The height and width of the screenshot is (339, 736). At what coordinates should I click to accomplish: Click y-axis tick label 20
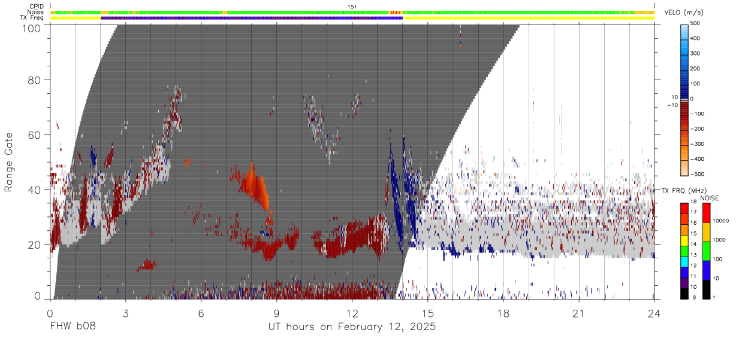coord(35,245)
